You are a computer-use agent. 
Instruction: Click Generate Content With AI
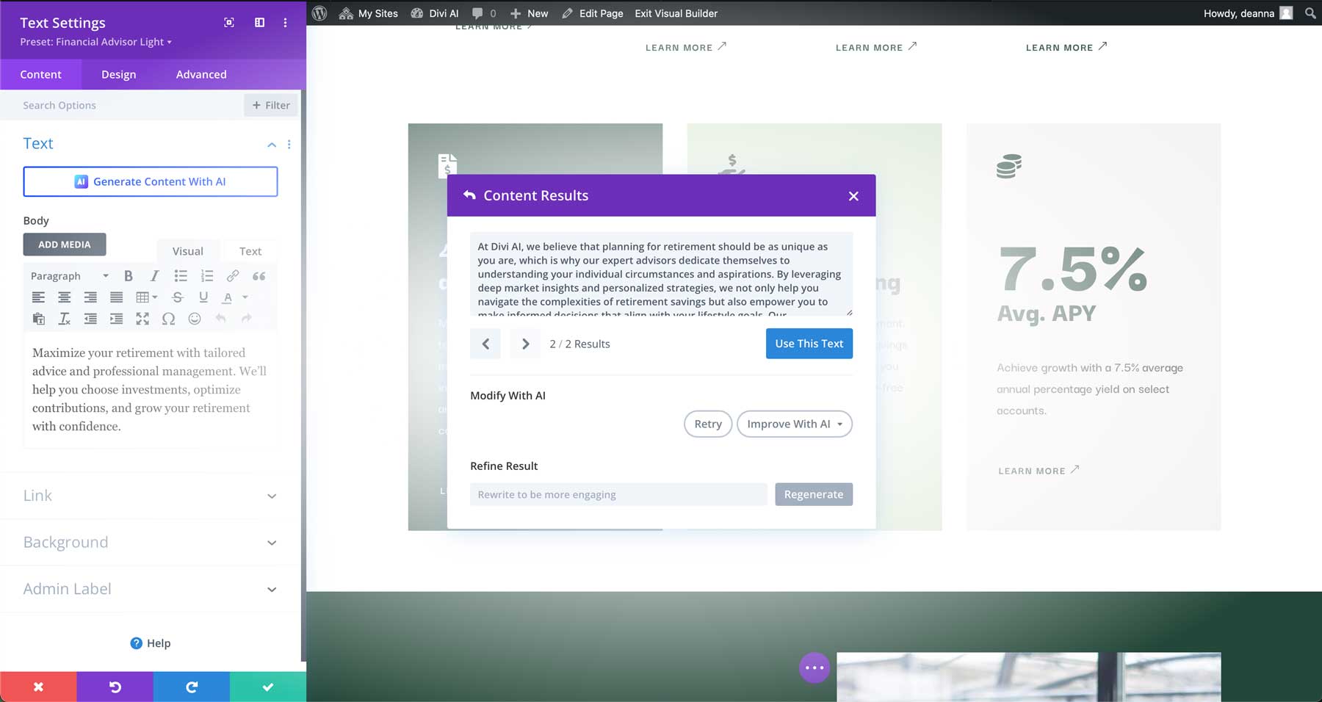[x=151, y=181]
